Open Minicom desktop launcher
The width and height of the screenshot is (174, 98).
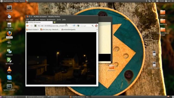(x=9, y=51)
